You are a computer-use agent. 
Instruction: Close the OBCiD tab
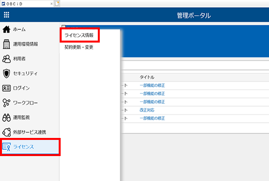pos(51,4)
